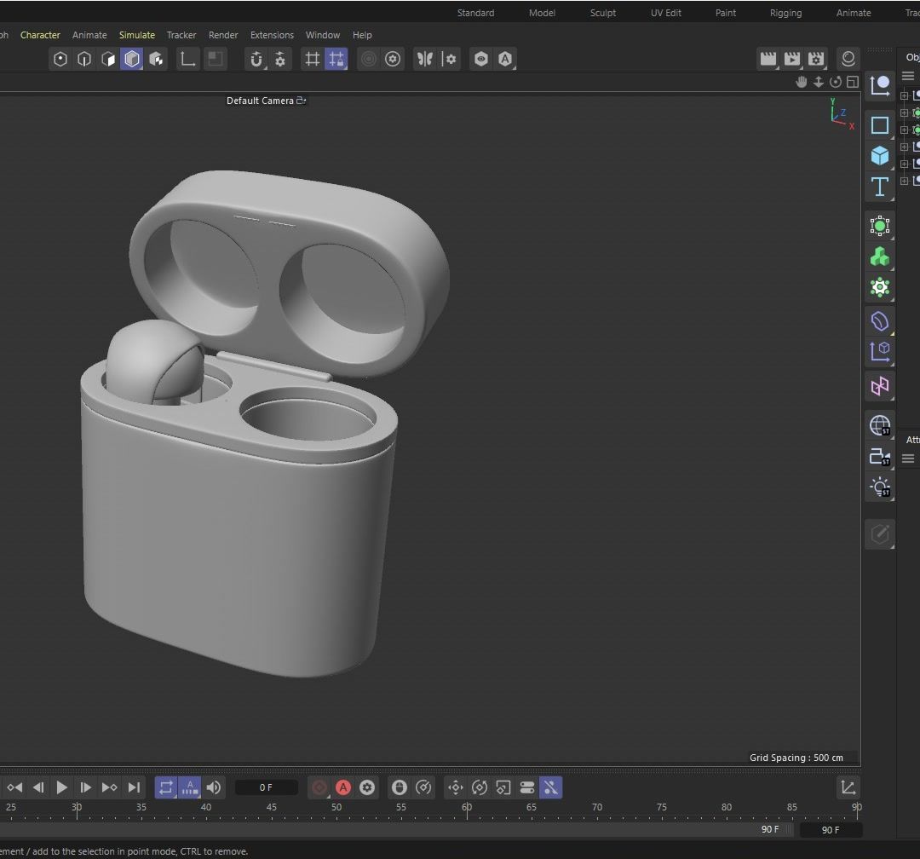Viewport: 920px width, 859px height.
Task: Open Simulate menu
Action: coord(136,35)
